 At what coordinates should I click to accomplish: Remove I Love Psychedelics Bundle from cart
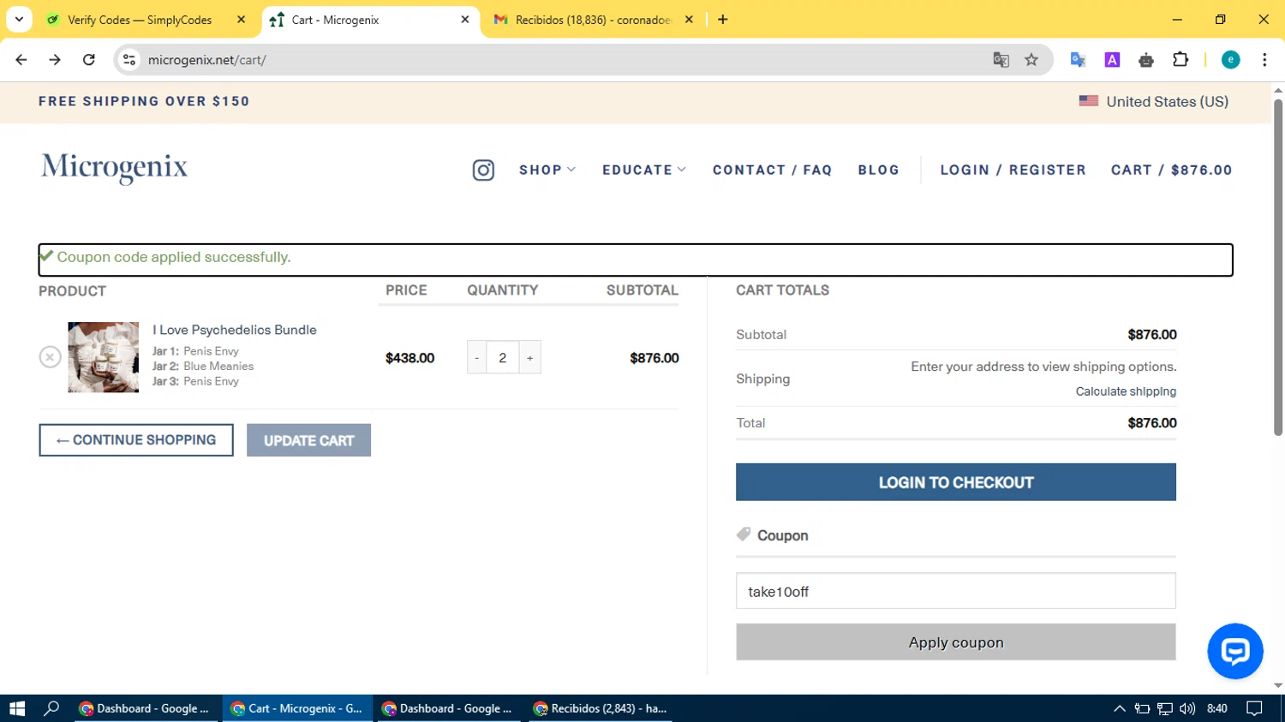pos(50,357)
